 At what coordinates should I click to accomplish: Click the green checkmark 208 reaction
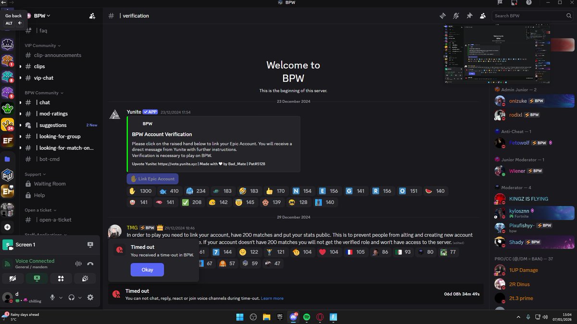pyautogui.click(x=191, y=202)
